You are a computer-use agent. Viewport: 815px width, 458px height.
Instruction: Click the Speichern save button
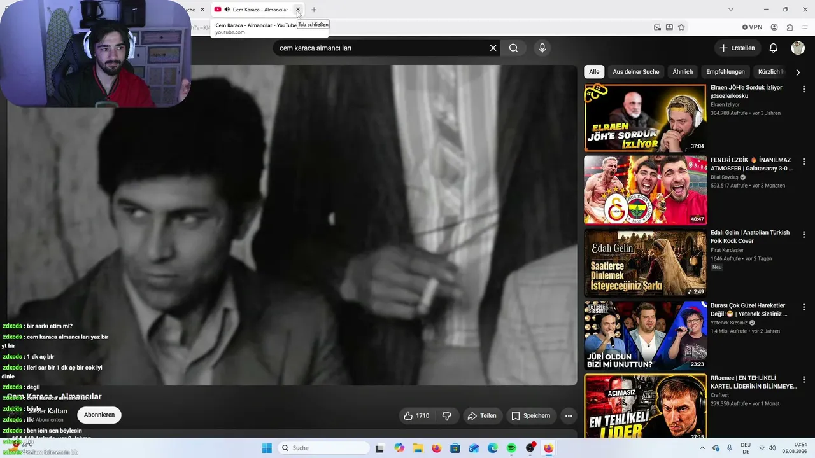pos(531,416)
